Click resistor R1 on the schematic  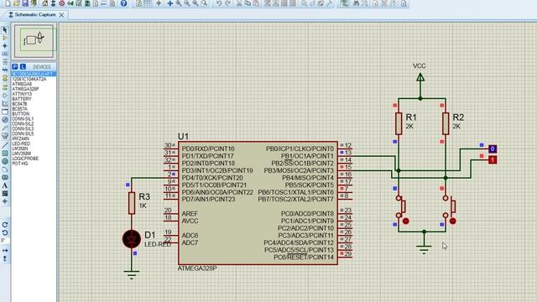pos(399,123)
